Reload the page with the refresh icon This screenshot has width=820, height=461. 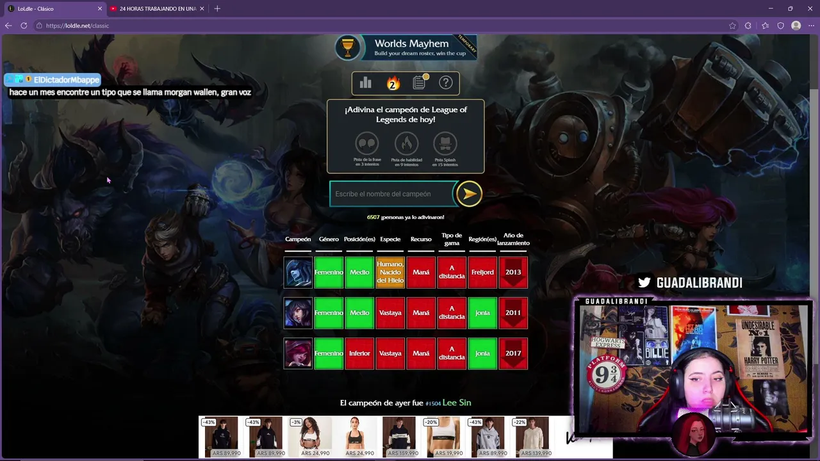point(24,26)
